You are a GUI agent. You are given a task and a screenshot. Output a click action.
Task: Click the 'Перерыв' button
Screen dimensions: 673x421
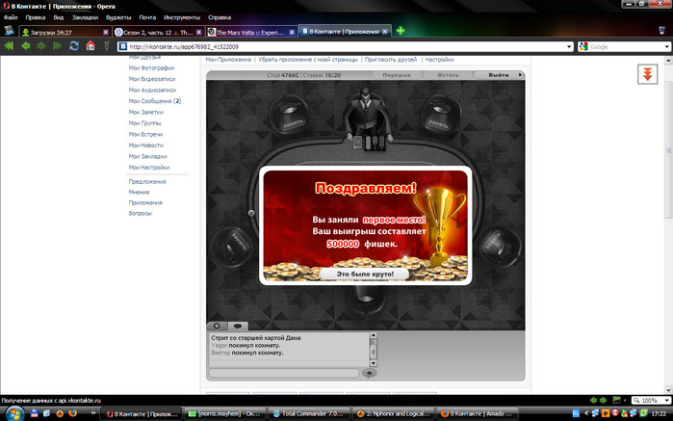click(396, 75)
